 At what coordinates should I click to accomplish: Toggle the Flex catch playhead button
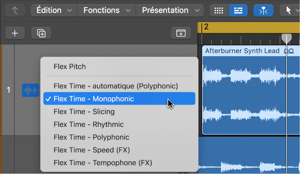coord(263,10)
